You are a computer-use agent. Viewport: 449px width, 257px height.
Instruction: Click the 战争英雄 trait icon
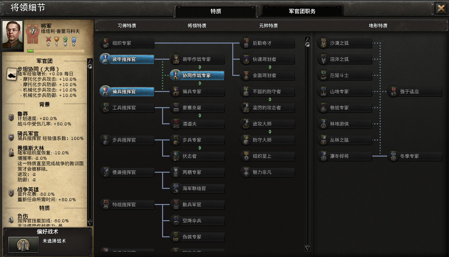[x=11, y=192]
